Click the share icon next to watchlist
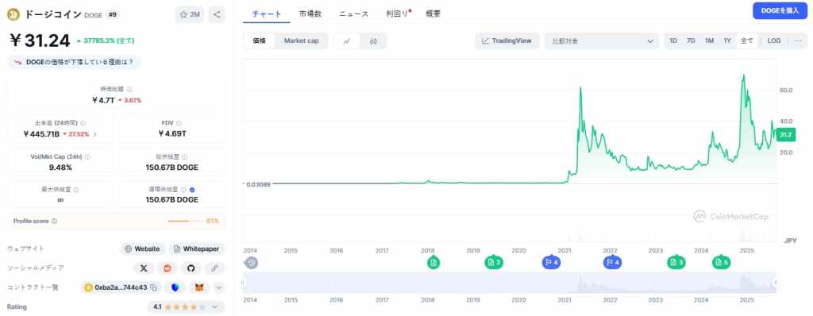813x316 pixels. (x=217, y=14)
